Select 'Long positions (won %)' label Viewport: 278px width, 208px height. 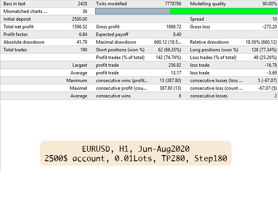pyautogui.click(x=214, y=50)
